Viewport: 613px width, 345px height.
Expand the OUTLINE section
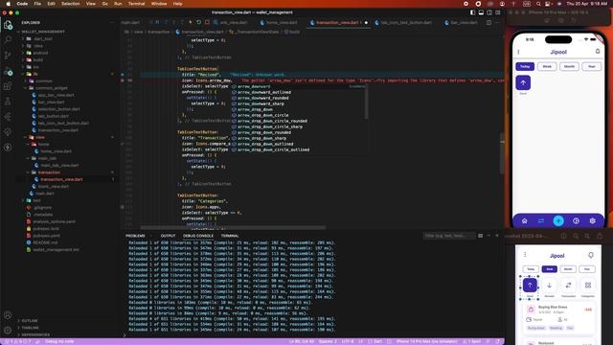pyautogui.click(x=30, y=321)
